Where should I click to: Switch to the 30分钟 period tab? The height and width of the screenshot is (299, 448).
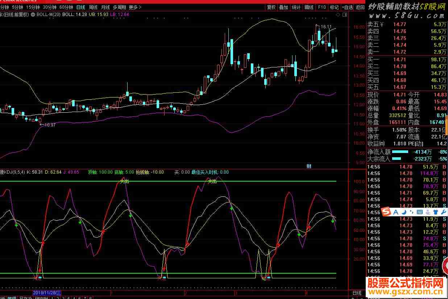pos(50,7)
